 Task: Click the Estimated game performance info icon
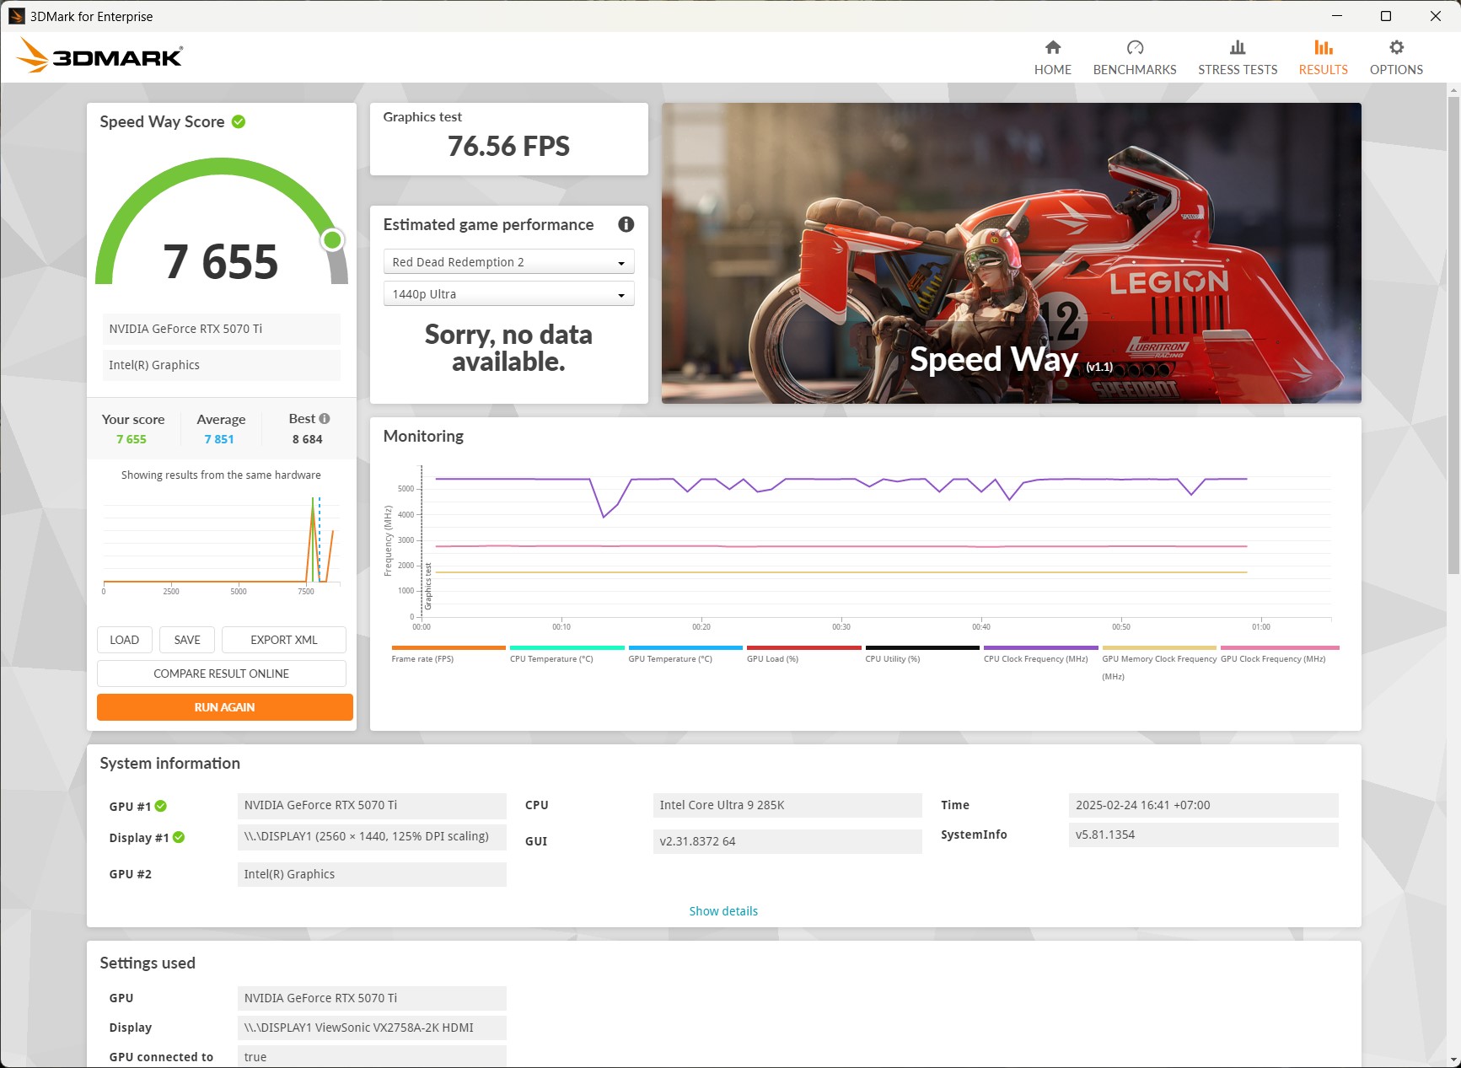click(626, 224)
